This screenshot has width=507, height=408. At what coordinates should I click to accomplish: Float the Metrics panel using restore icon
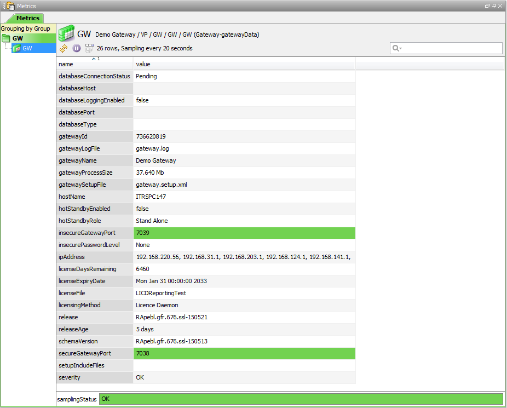487,5
